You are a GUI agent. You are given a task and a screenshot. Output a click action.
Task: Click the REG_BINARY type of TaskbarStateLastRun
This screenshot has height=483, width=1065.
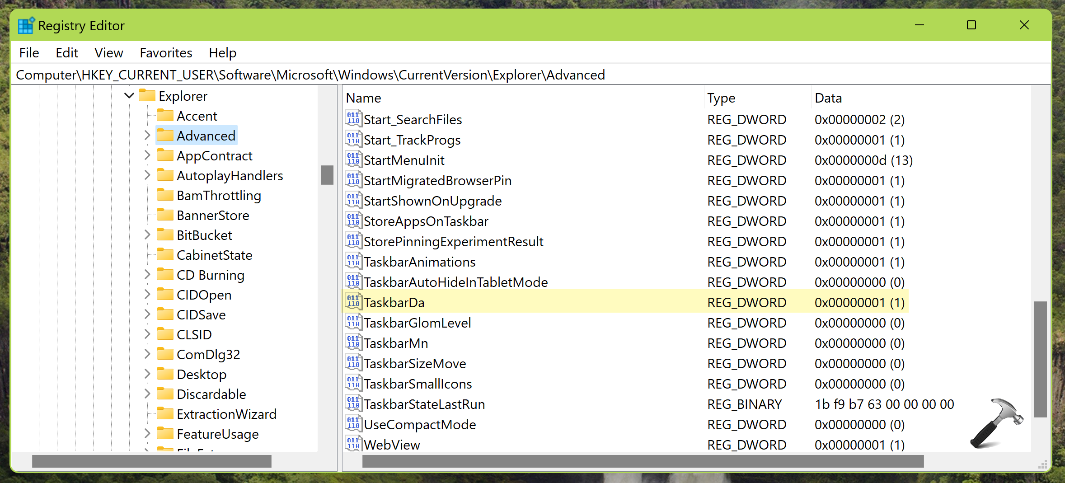tap(745, 404)
